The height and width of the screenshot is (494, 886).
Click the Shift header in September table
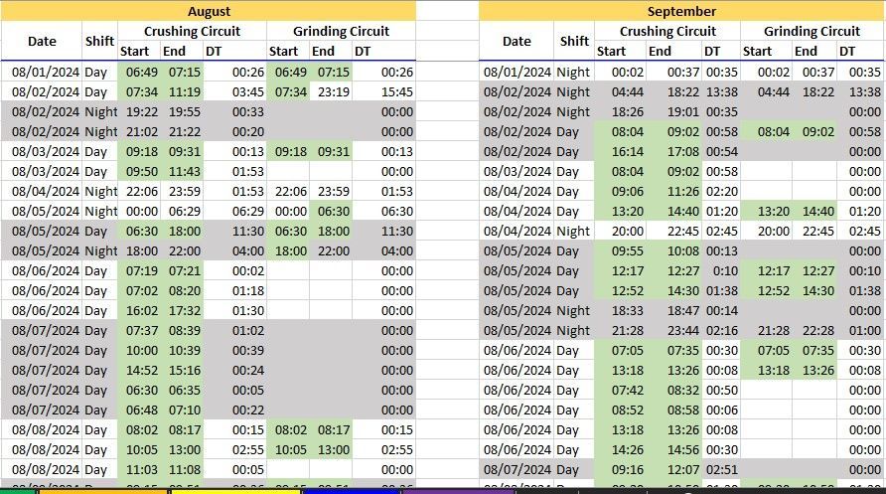click(574, 41)
